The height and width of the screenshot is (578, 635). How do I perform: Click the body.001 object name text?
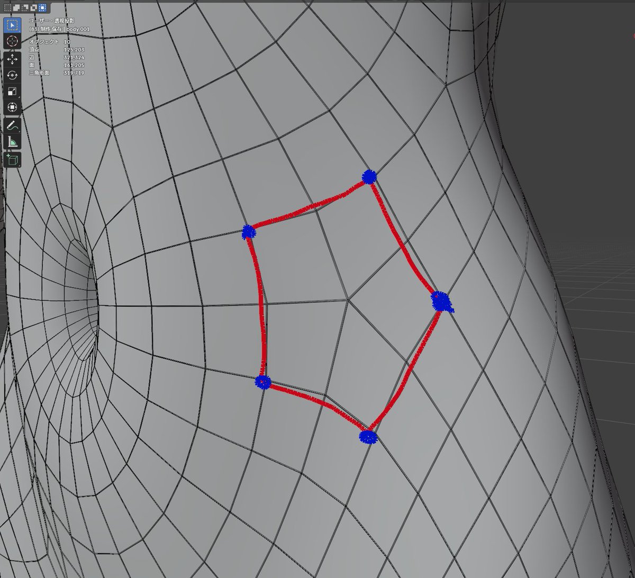tap(78, 29)
